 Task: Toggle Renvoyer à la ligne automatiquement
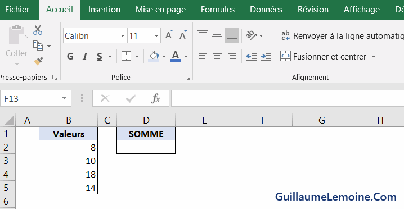tap(342, 36)
